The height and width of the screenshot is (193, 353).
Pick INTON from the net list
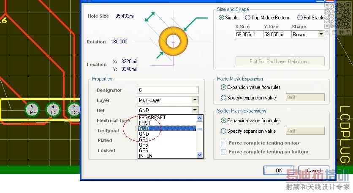point(167,155)
